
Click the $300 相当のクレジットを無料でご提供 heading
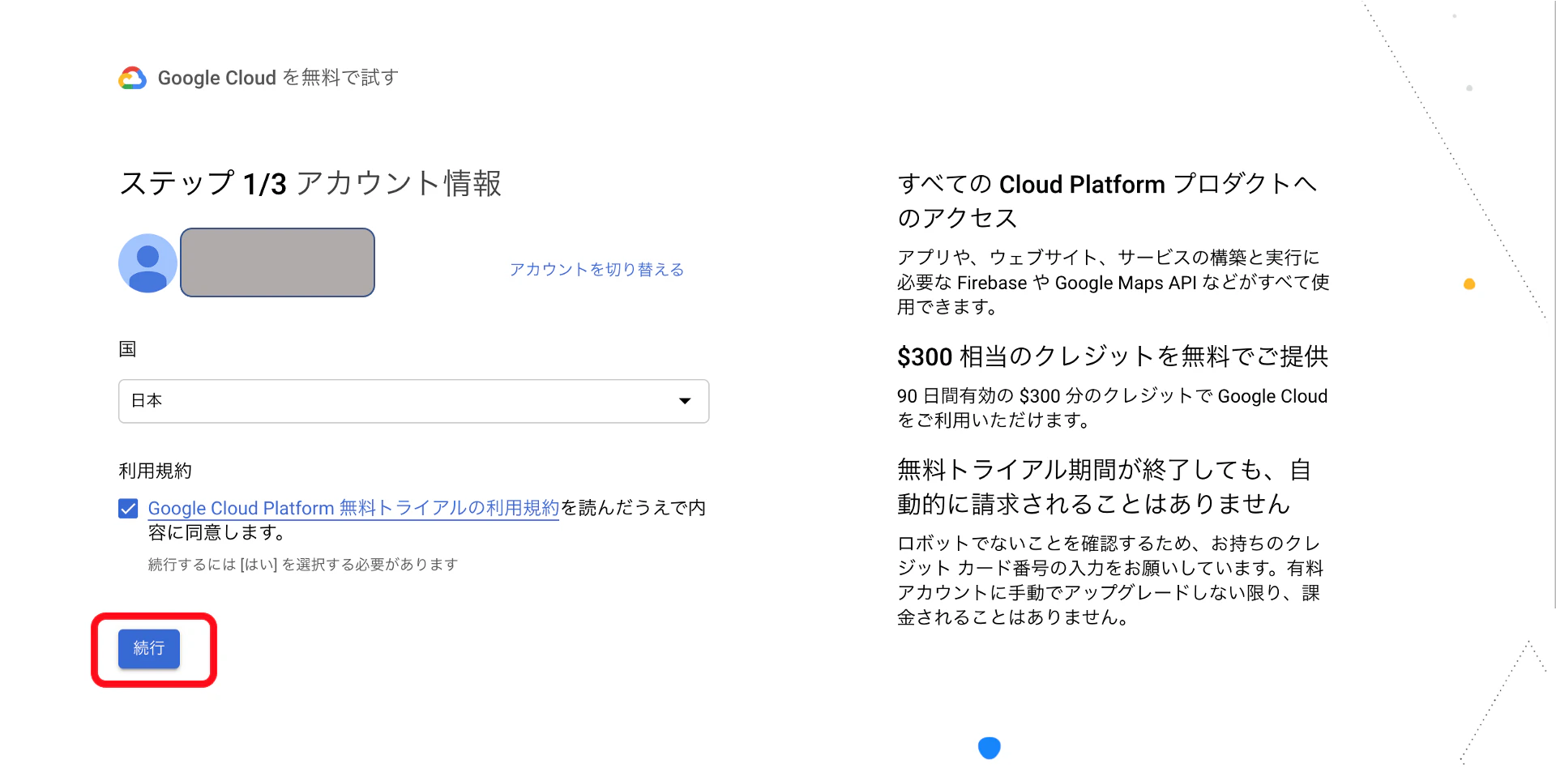[x=1113, y=356]
